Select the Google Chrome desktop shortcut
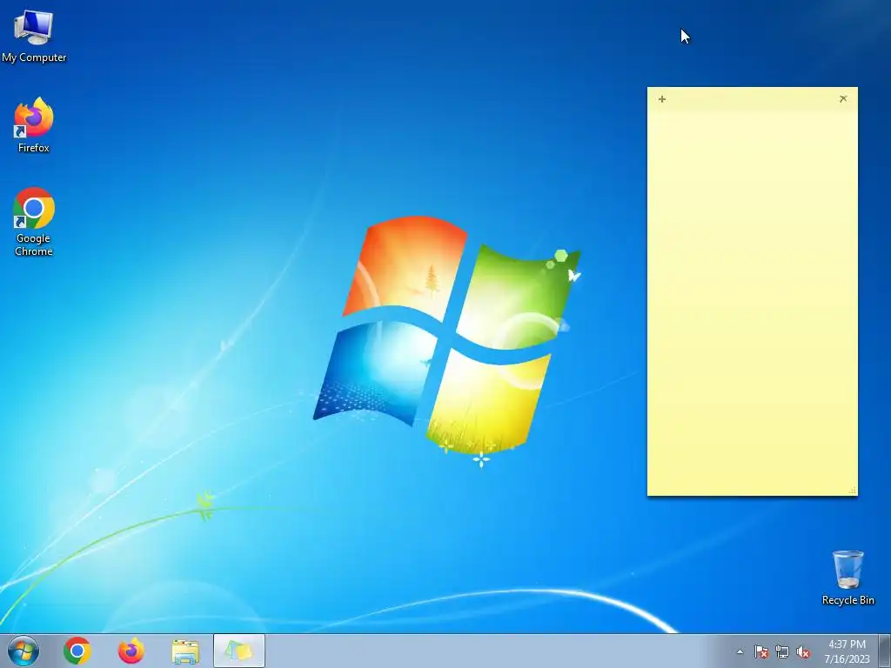 [x=34, y=222]
